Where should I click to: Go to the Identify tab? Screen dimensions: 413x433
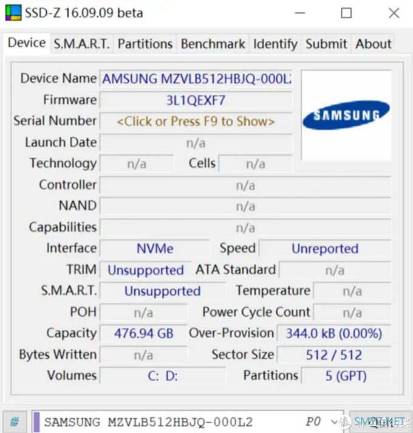pos(275,44)
